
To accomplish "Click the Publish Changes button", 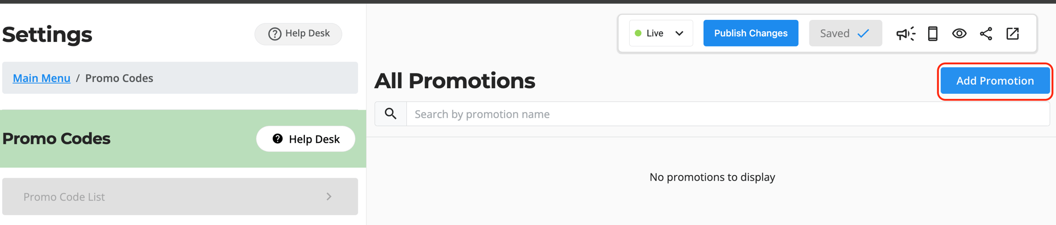I will click(751, 33).
